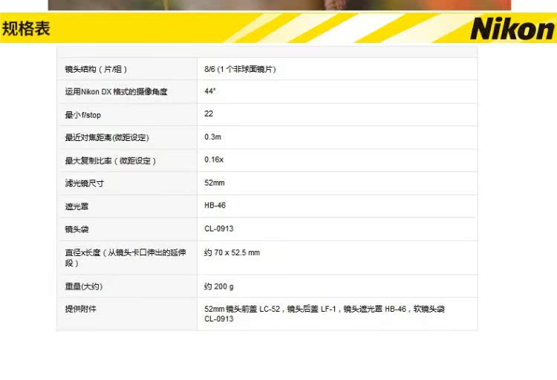Click the 约 70 x 52.5 mm value

point(232,252)
